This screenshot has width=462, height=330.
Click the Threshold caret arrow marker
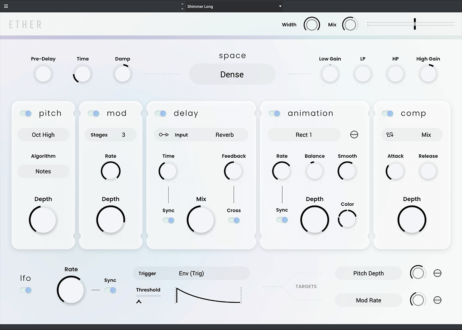pyautogui.click(x=139, y=302)
